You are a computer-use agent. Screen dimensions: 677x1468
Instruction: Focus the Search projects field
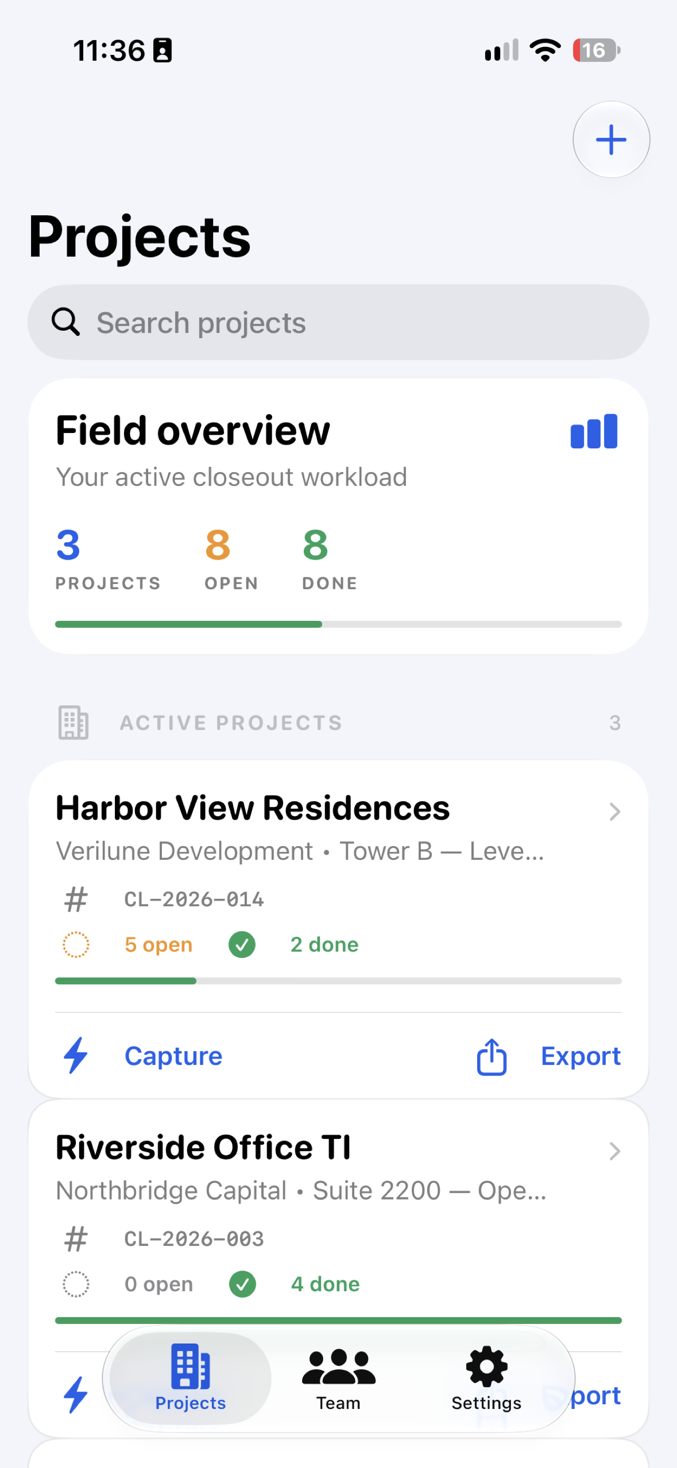tap(338, 322)
